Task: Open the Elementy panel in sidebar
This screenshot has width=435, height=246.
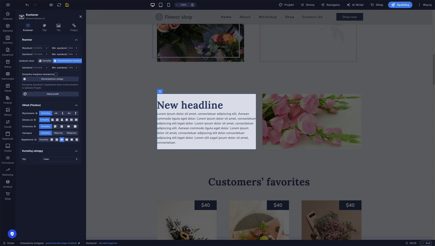Action: coord(8,28)
